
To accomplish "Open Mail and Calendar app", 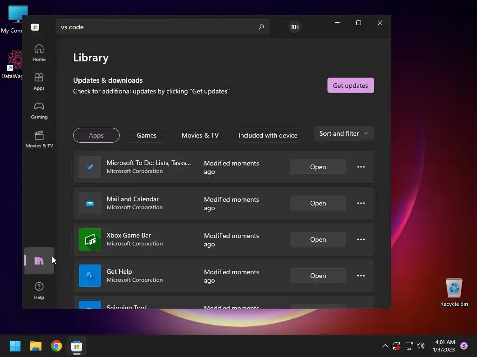I will (x=318, y=203).
